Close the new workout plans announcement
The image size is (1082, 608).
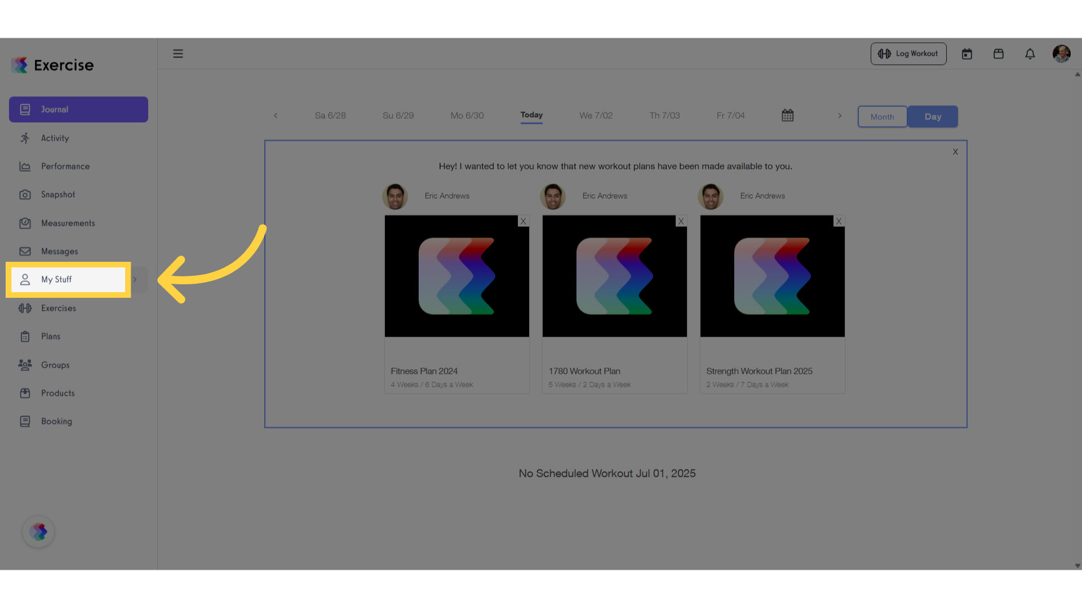[955, 152]
